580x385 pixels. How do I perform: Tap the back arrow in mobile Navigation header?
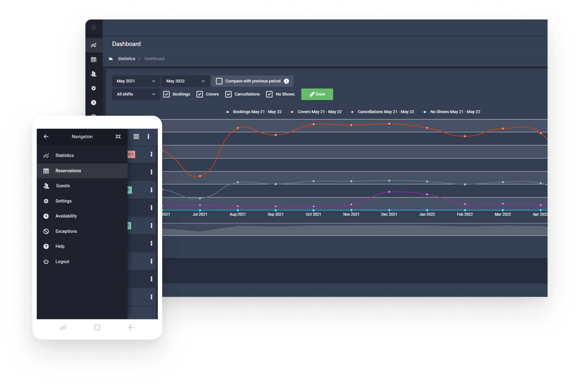46,137
